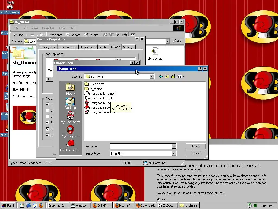Open My Documents desktop icon
Image resolution: width=278 pixels, height=209 pixels.
pyautogui.click(x=10, y=7)
